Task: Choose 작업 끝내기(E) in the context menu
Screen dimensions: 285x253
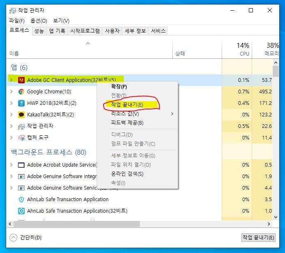Action: click(138, 104)
